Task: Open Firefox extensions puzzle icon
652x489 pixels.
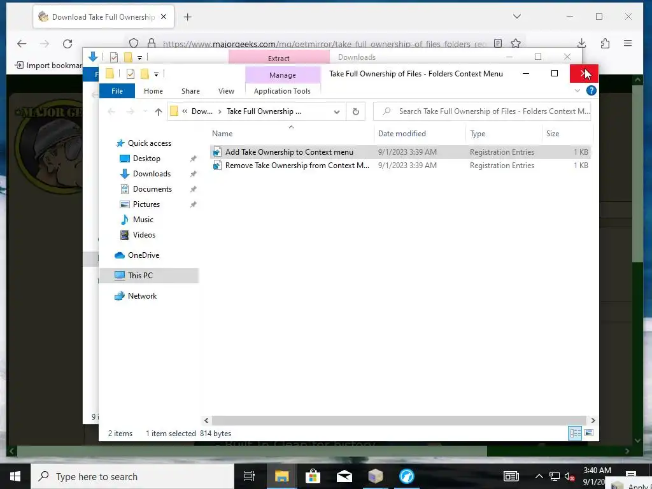Action: [605, 43]
